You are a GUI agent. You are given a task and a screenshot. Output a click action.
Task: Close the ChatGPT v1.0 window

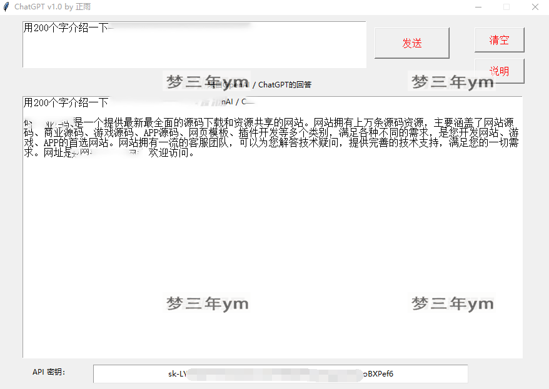coord(535,7)
